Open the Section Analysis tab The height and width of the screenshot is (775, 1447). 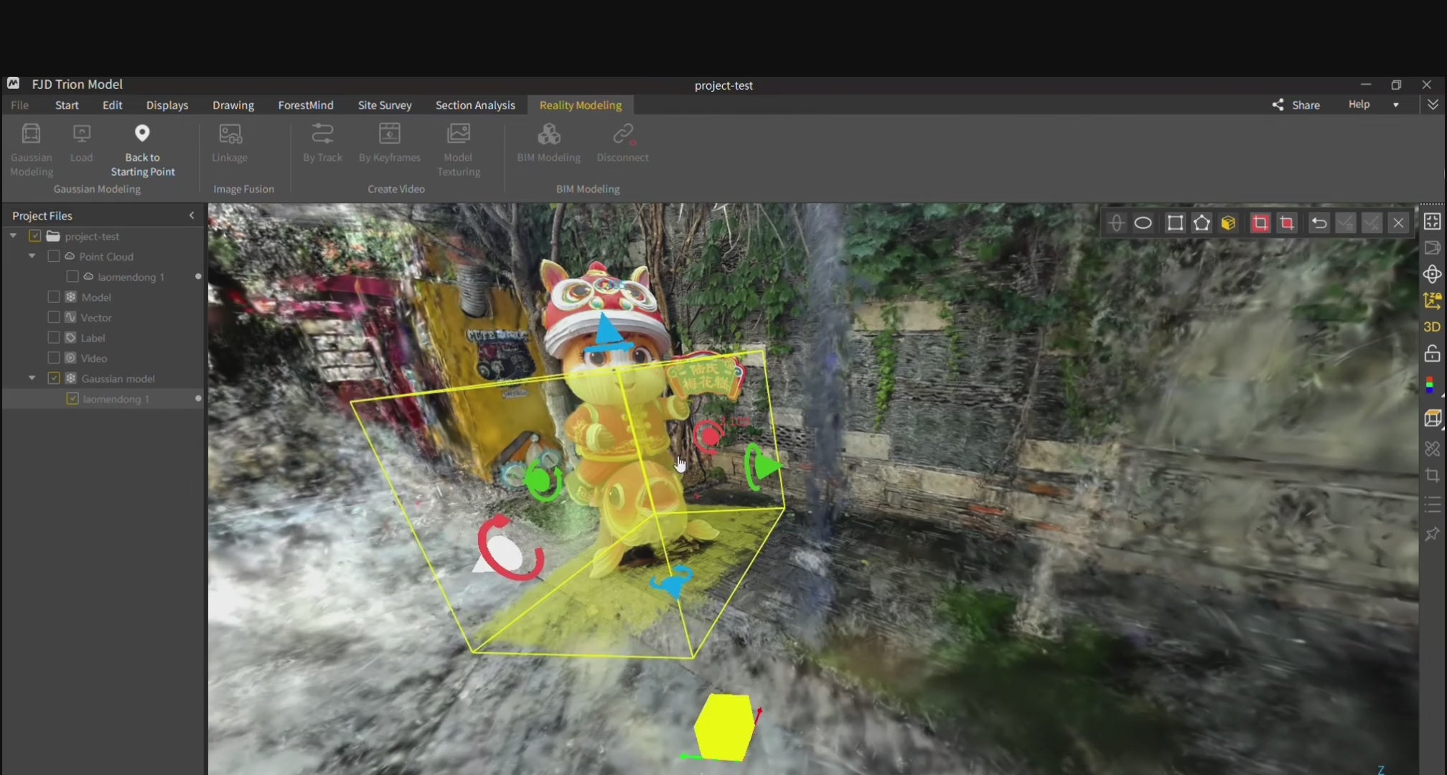tap(475, 105)
